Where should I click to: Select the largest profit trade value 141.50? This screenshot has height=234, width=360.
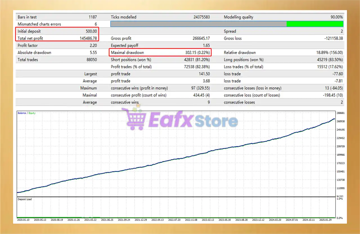pyautogui.click(x=204, y=74)
